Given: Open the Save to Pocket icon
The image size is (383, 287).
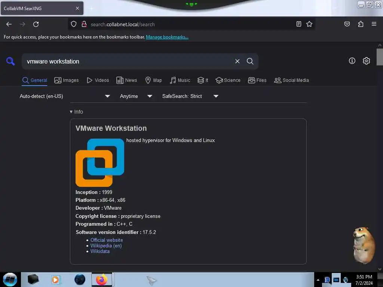Looking at the screenshot, I should pos(347,24).
